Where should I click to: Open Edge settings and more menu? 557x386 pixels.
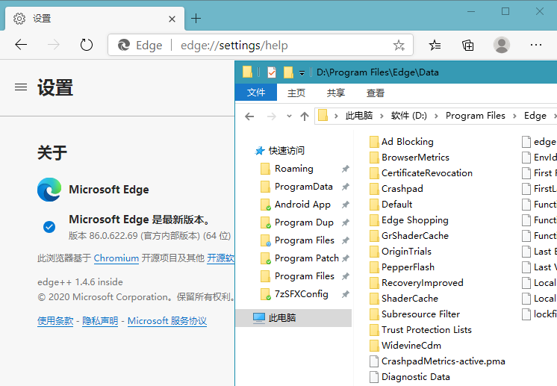[535, 45]
